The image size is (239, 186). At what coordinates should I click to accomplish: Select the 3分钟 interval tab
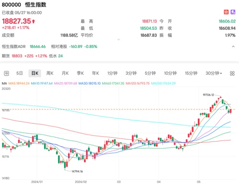(131, 73)
